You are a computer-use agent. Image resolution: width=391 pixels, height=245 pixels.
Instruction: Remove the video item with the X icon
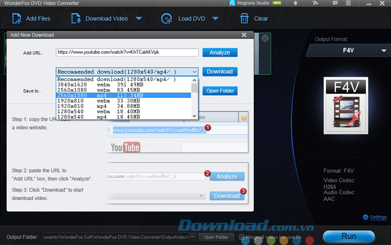(x=265, y=38)
